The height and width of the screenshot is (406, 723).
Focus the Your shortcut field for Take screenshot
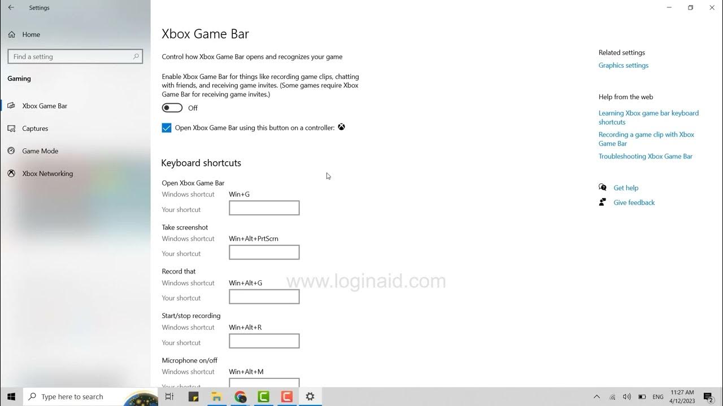click(264, 253)
